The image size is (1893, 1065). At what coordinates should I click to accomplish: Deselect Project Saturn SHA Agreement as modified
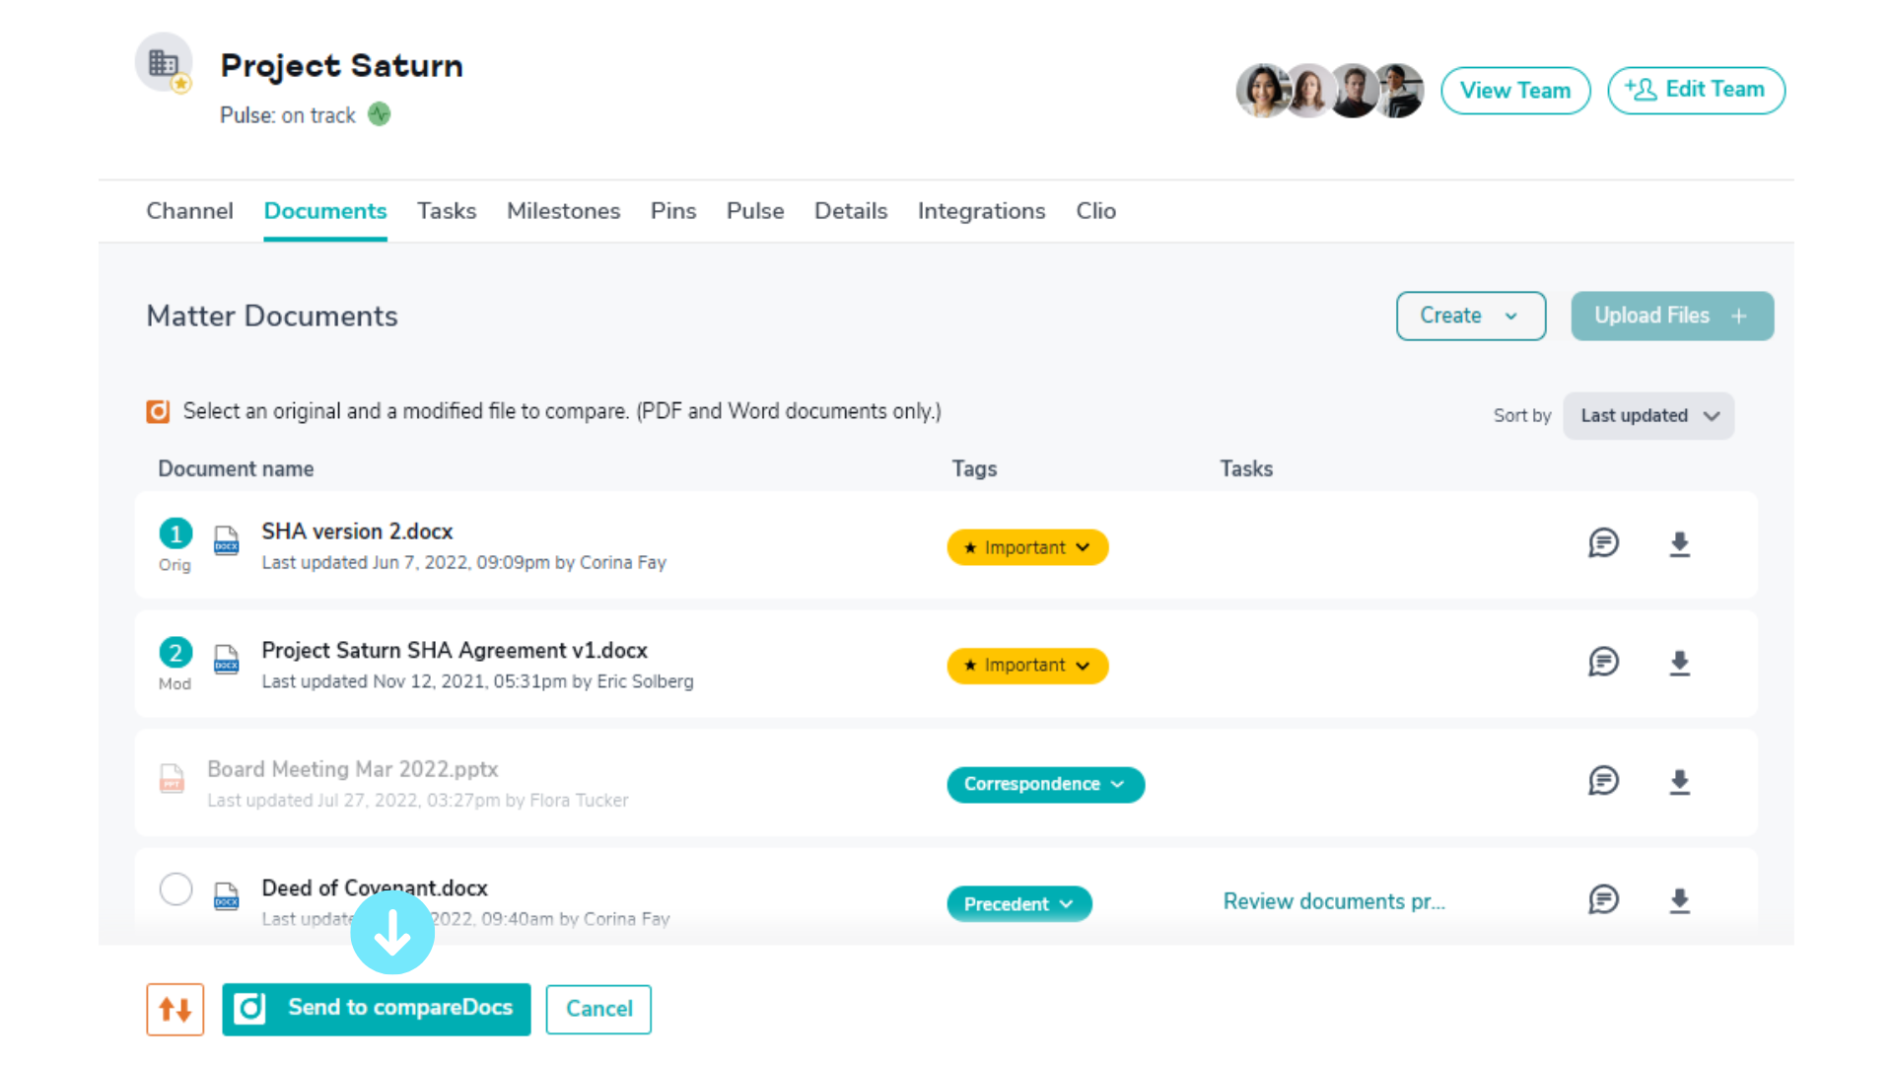[175, 652]
